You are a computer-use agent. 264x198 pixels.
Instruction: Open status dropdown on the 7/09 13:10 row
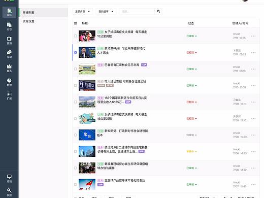coord(191,118)
